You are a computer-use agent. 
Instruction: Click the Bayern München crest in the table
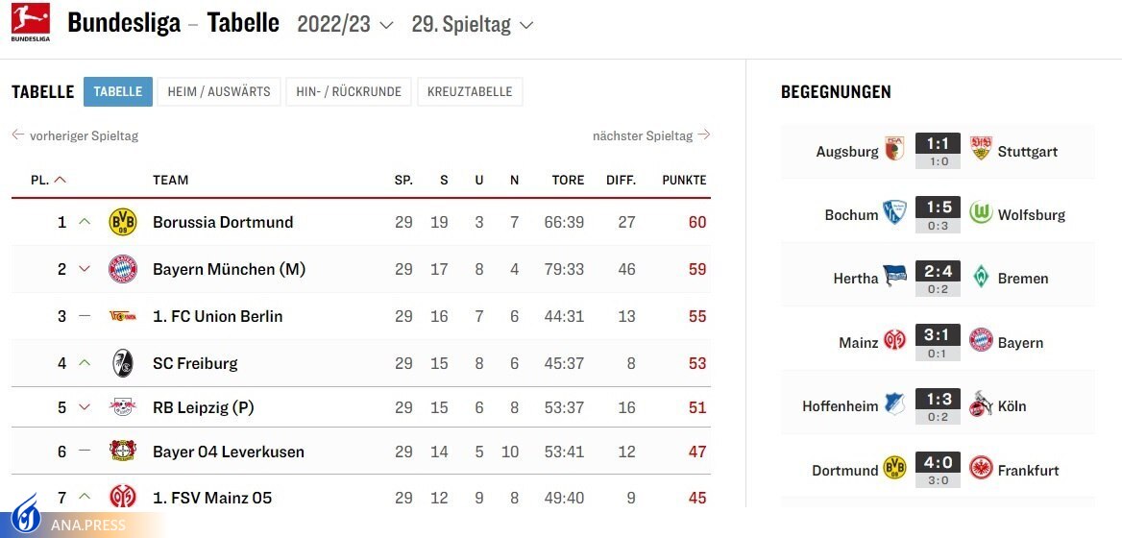[x=123, y=269]
